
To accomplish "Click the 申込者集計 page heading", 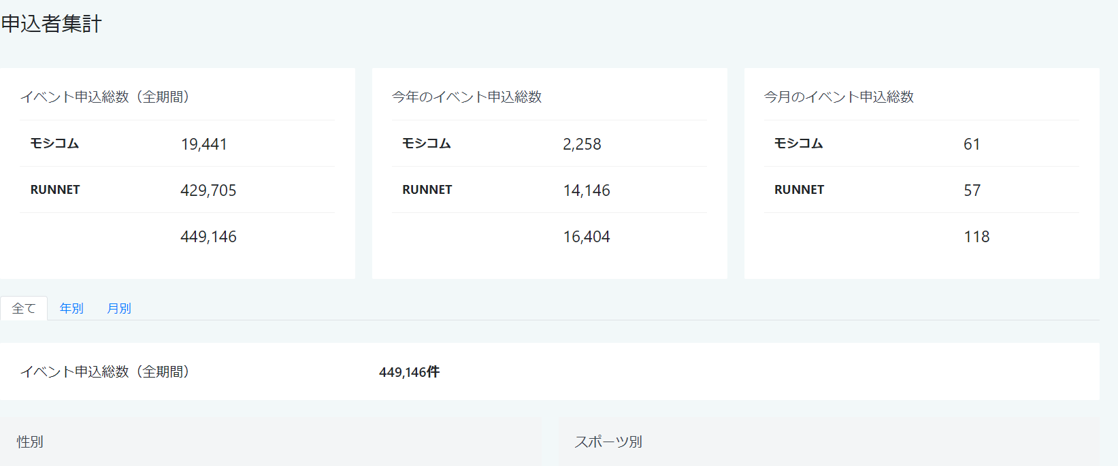I will (52, 24).
